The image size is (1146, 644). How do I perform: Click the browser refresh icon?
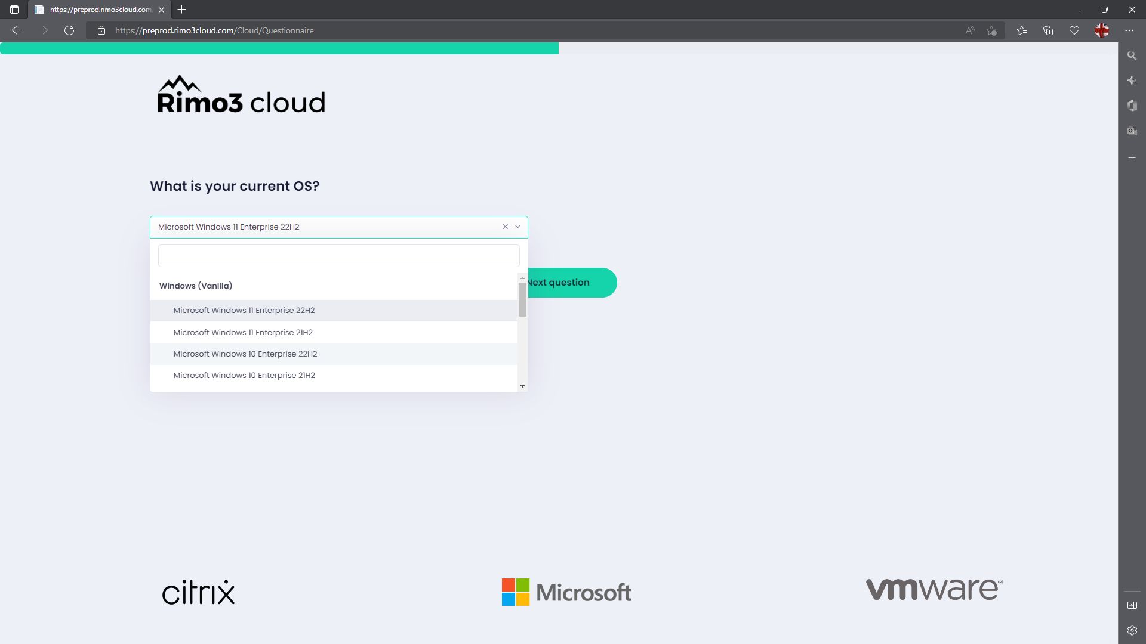[x=69, y=30]
